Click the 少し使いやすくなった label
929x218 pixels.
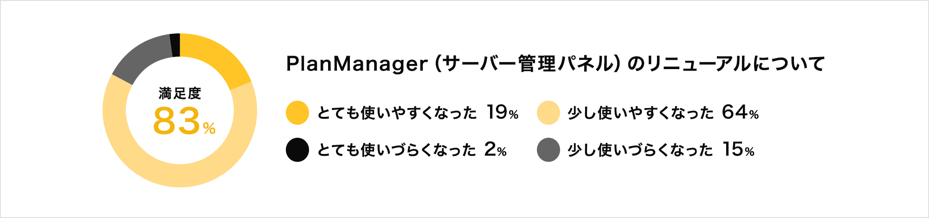pyautogui.click(x=641, y=113)
